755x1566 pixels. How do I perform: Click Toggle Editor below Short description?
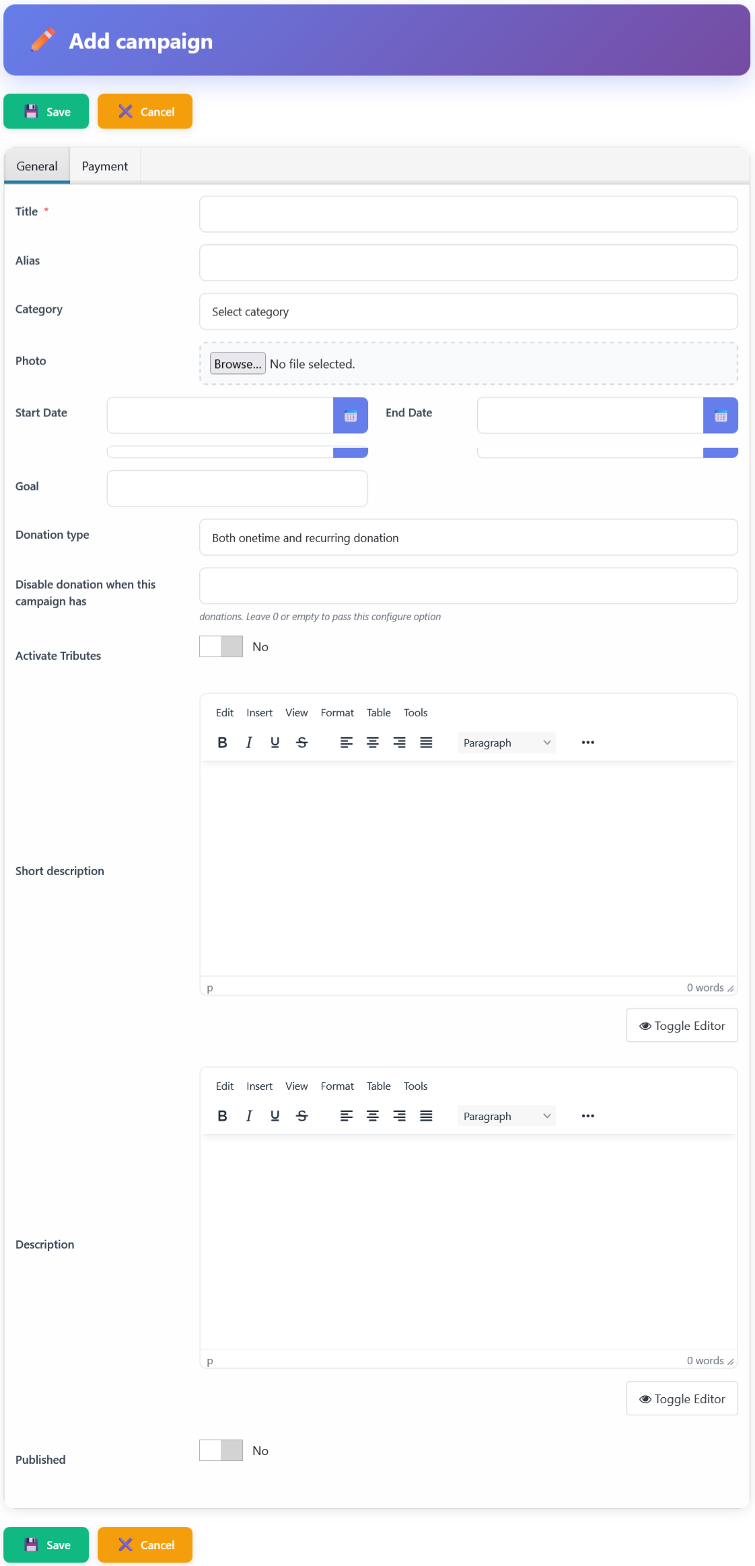[682, 1026]
